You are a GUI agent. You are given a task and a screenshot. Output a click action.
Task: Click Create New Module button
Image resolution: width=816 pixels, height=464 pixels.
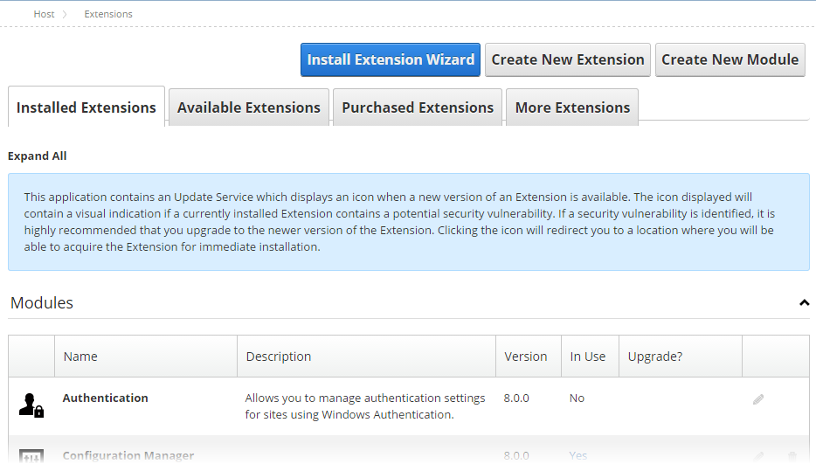pyautogui.click(x=730, y=59)
